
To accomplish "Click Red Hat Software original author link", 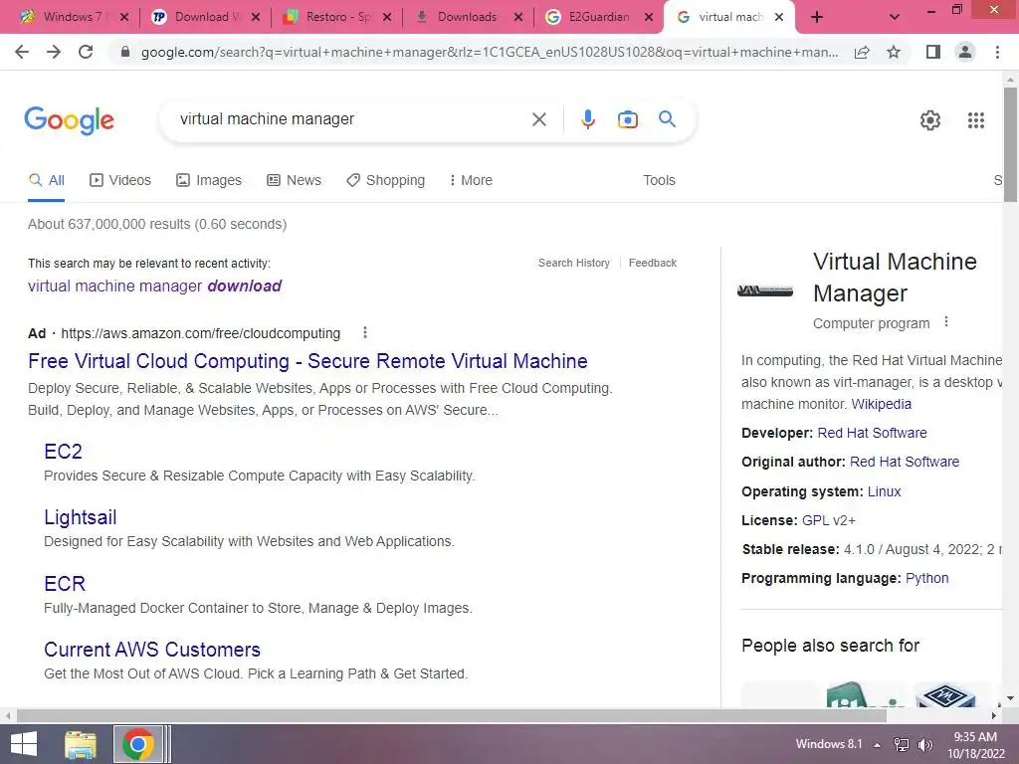I will coord(905,462).
